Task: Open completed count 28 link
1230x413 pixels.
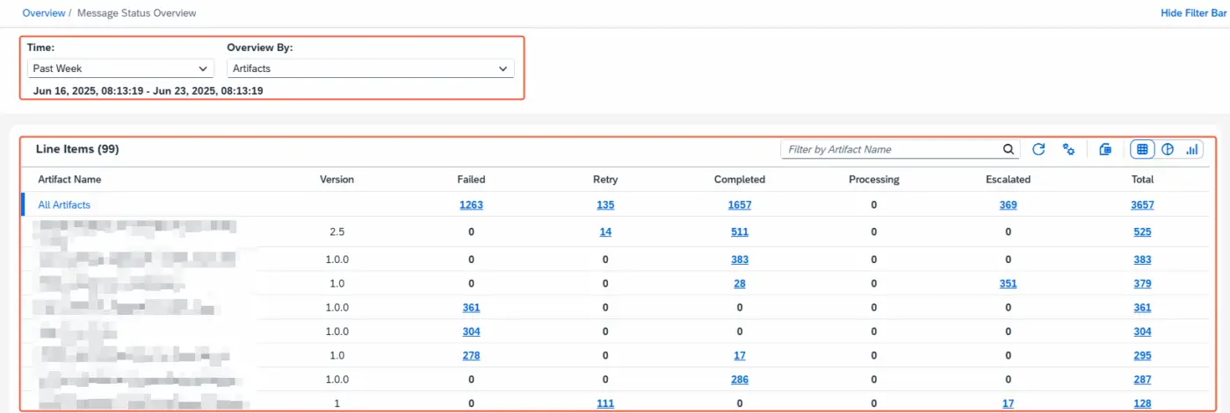Action: pyautogui.click(x=740, y=283)
